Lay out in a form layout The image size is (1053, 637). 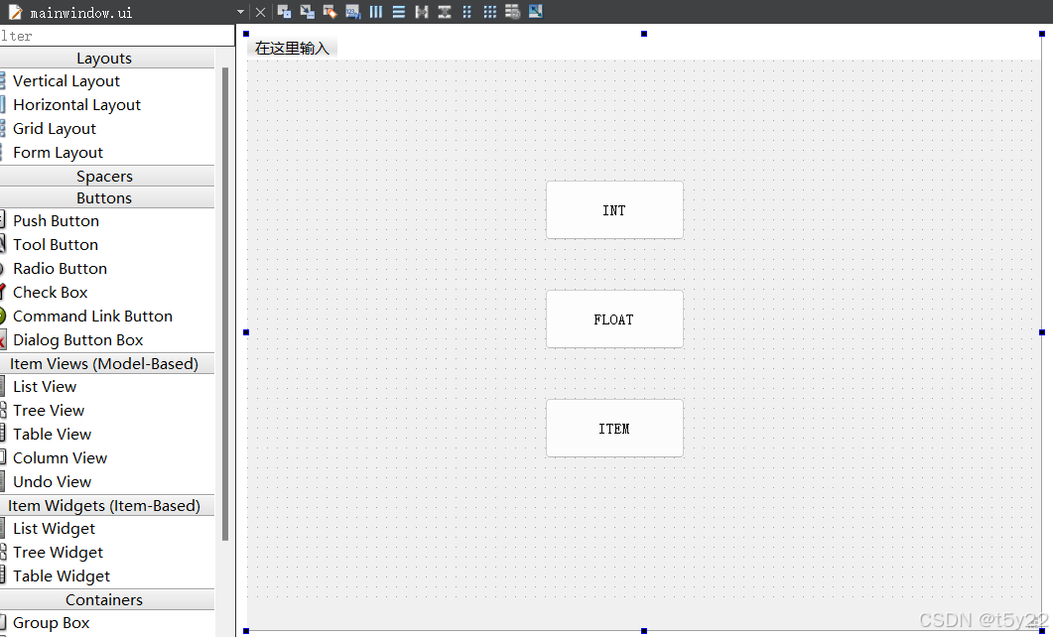click(x=466, y=12)
